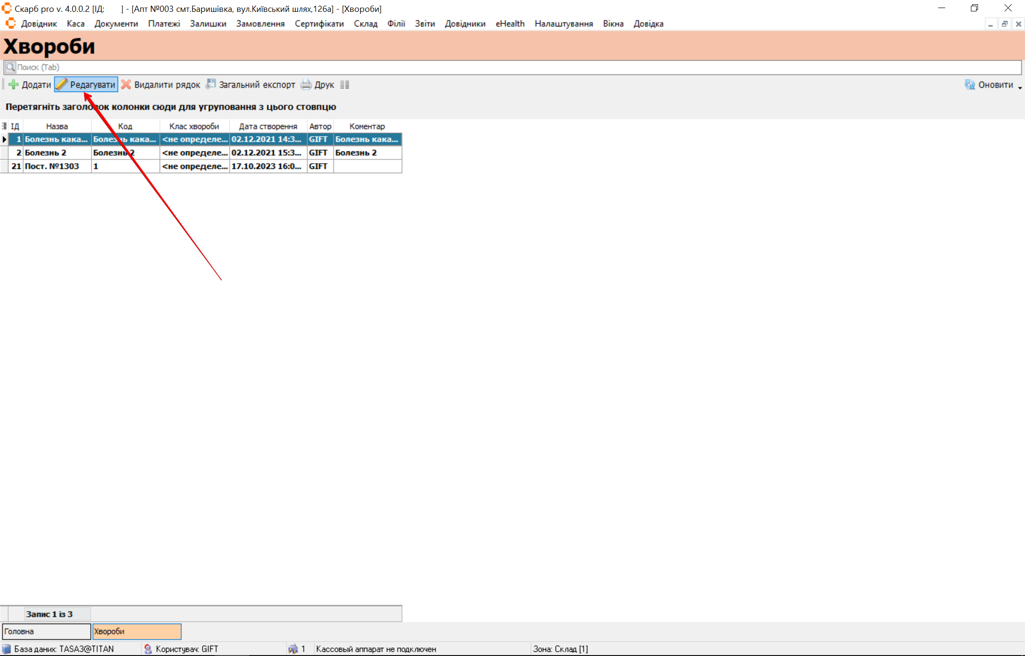The image size is (1025, 656).
Task: Sort by Дата створення column header
Action: 268,126
